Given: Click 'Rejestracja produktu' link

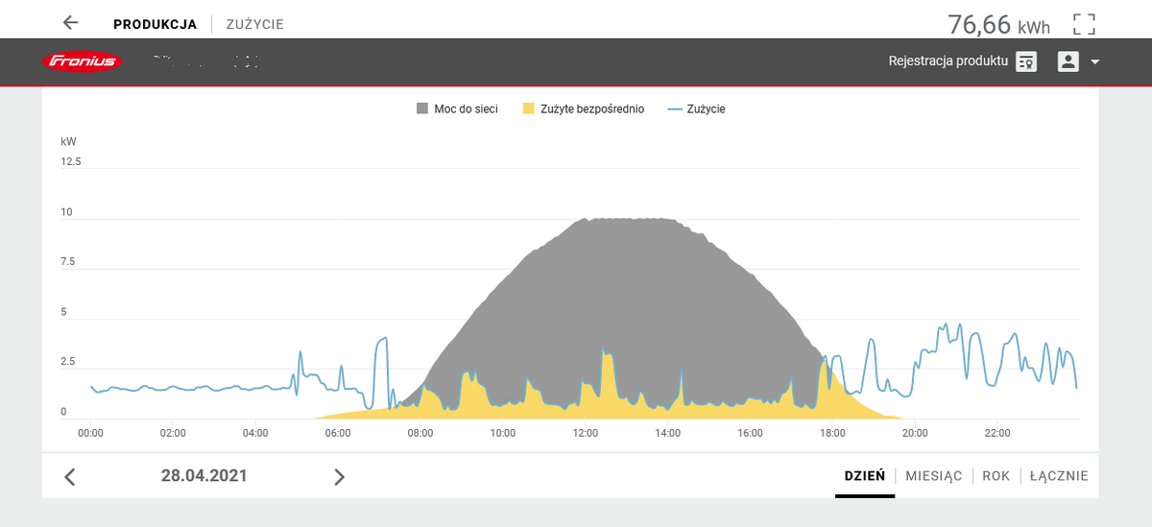Looking at the screenshot, I should click(x=948, y=61).
